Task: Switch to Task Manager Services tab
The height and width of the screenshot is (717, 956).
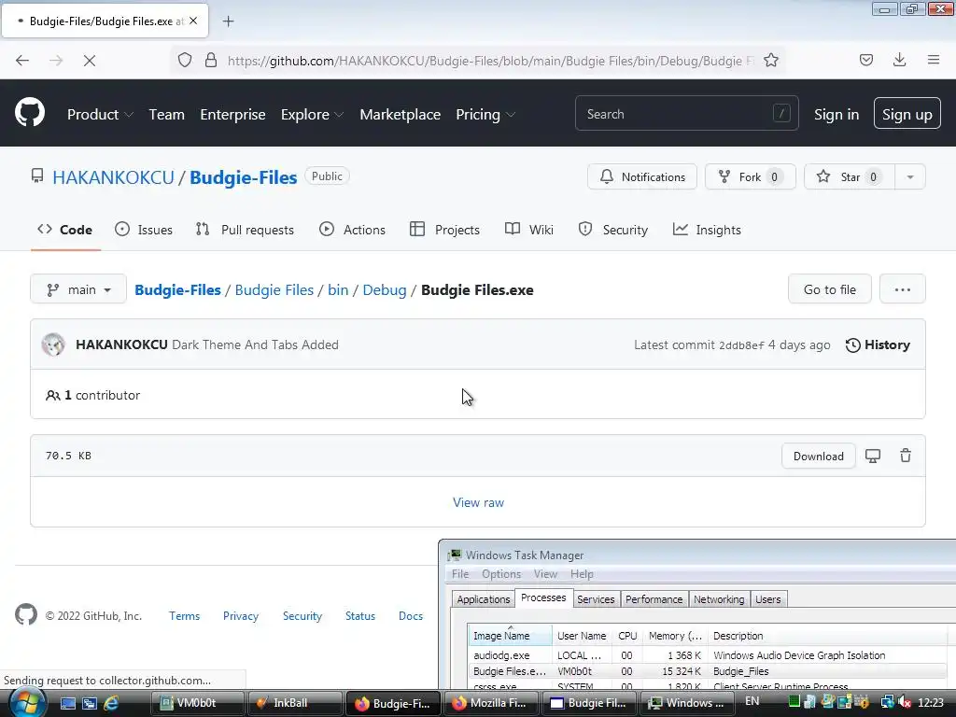Action: pos(596,599)
